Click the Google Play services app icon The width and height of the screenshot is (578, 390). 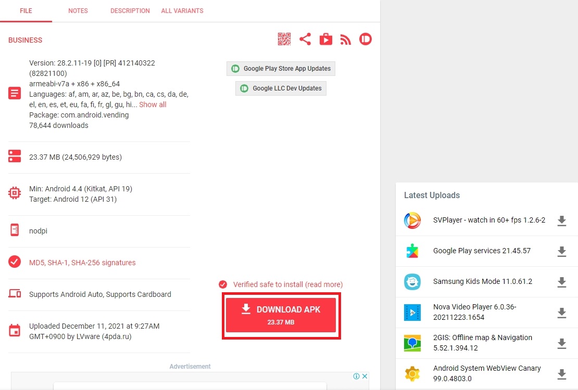tap(412, 251)
